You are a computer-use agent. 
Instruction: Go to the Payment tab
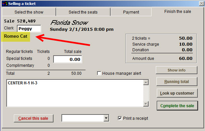point(131,12)
